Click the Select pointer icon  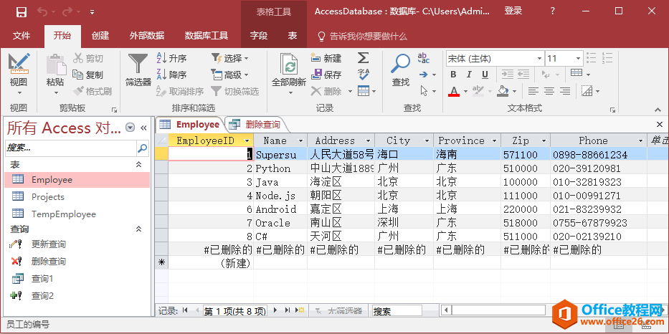coord(424,91)
